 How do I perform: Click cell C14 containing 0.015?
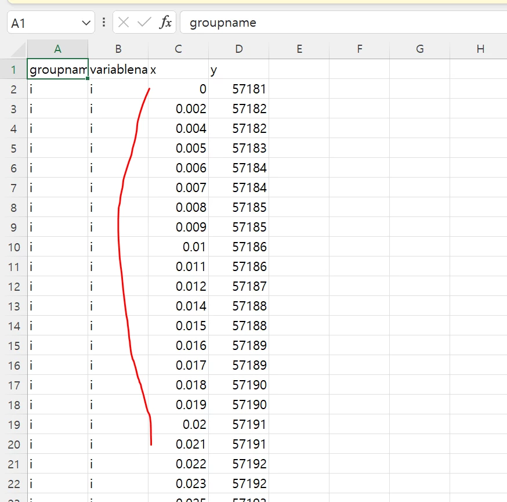coord(178,326)
